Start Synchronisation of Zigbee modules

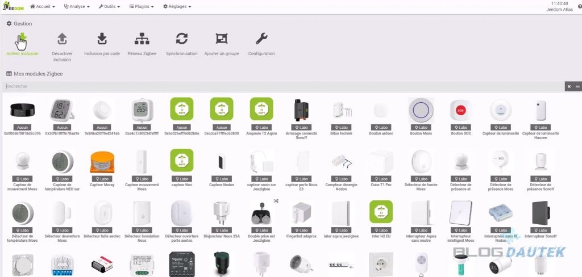tap(181, 40)
